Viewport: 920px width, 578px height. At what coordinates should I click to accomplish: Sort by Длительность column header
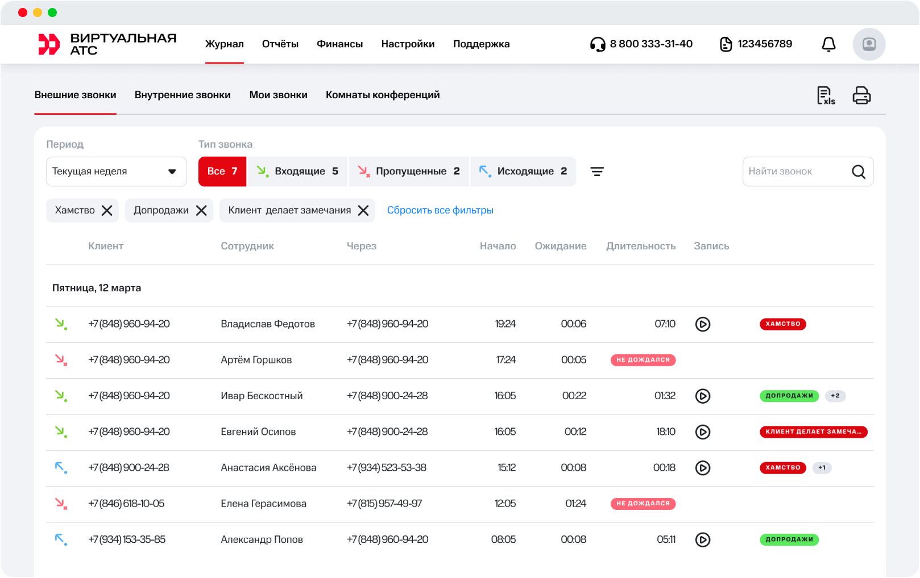(641, 246)
